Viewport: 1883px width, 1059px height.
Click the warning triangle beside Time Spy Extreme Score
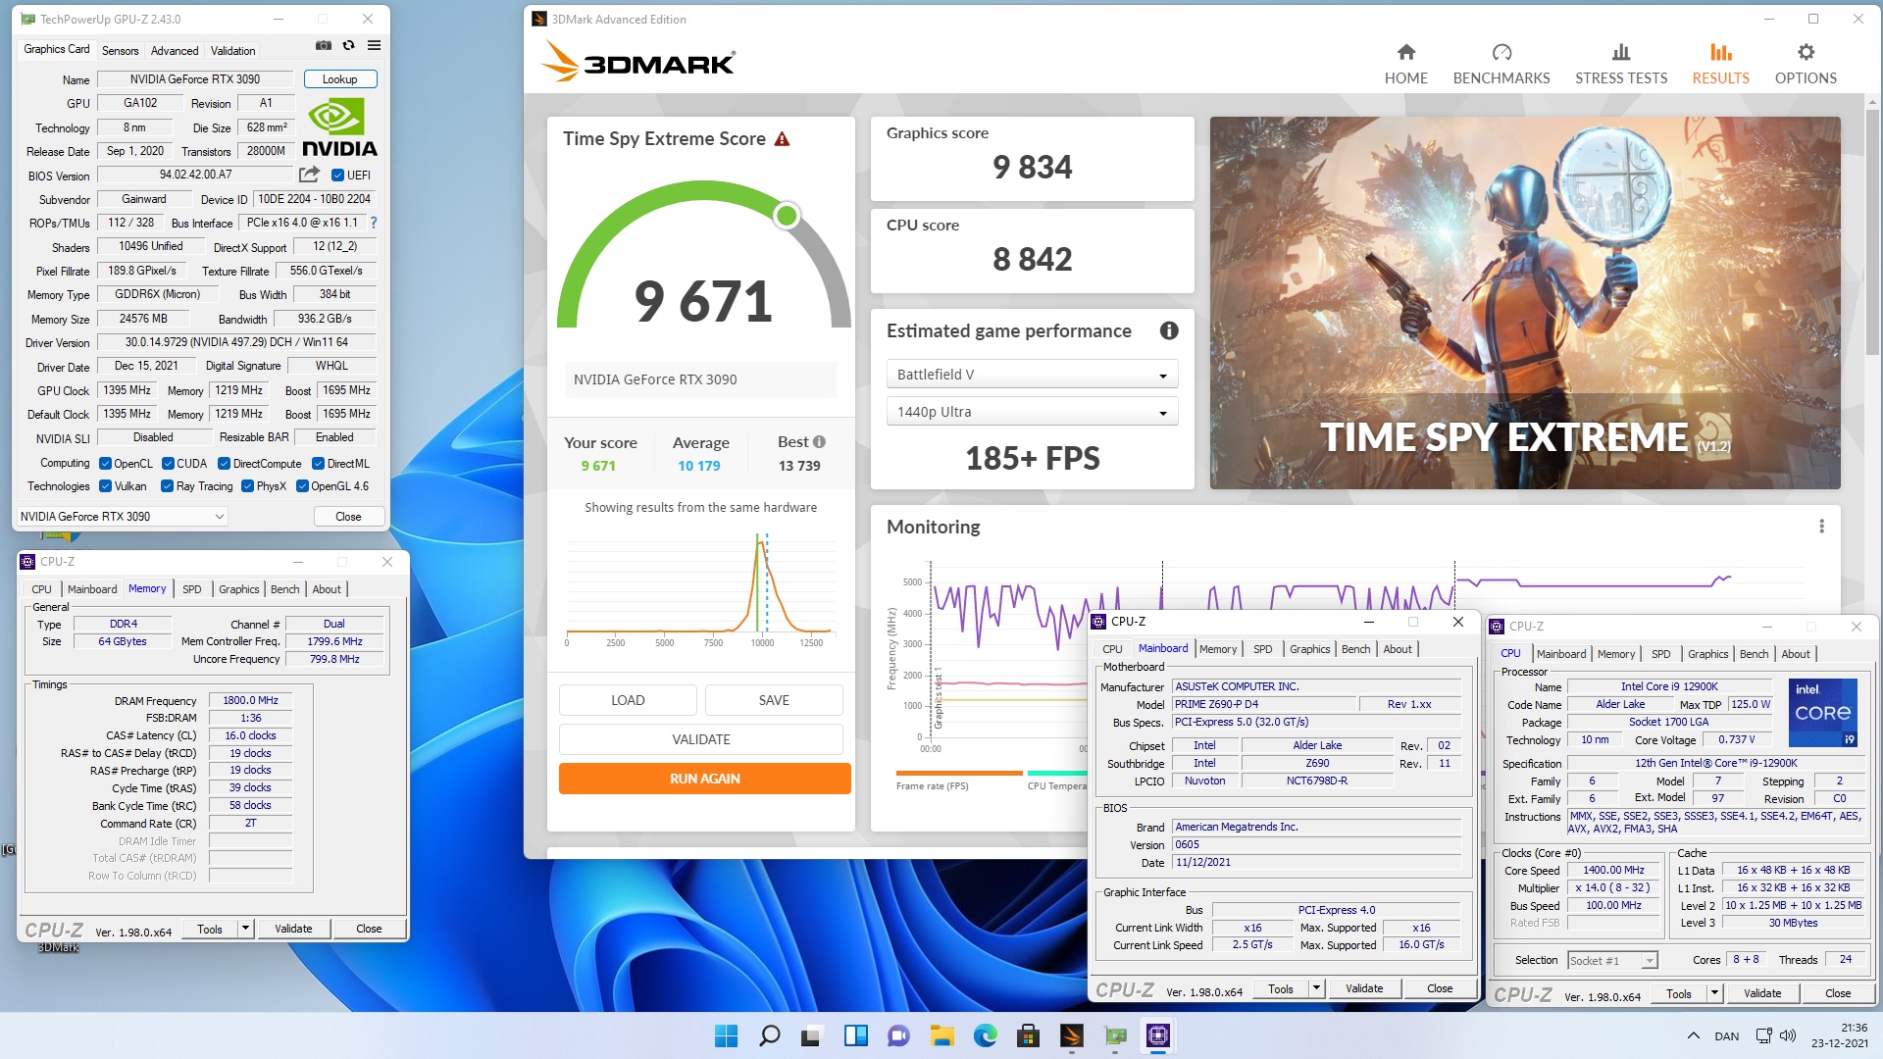[782, 139]
